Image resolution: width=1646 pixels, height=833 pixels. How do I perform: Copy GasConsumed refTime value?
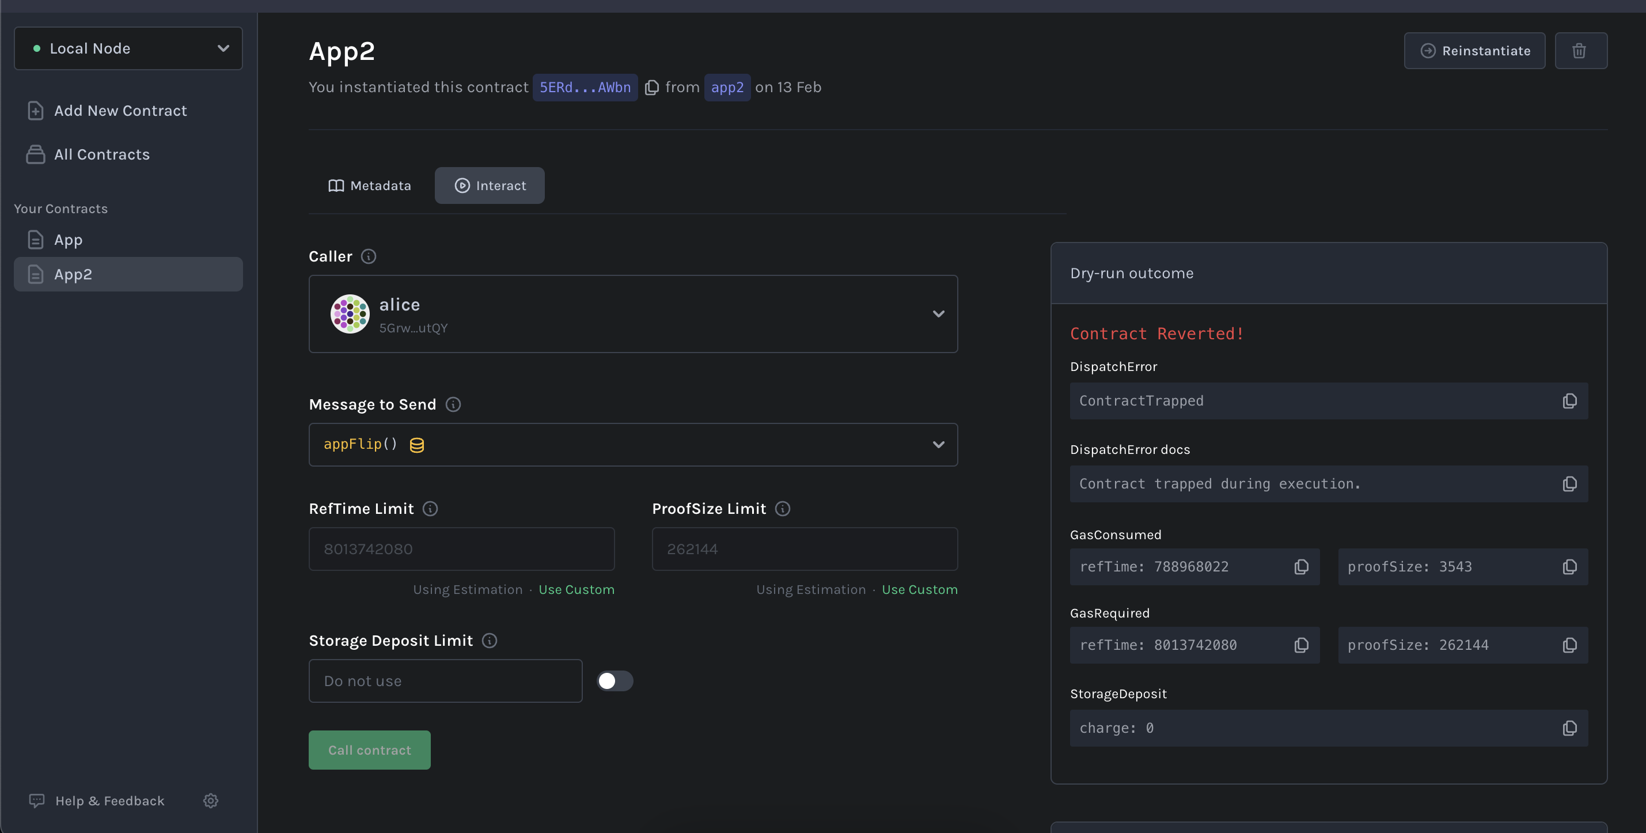click(x=1301, y=566)
